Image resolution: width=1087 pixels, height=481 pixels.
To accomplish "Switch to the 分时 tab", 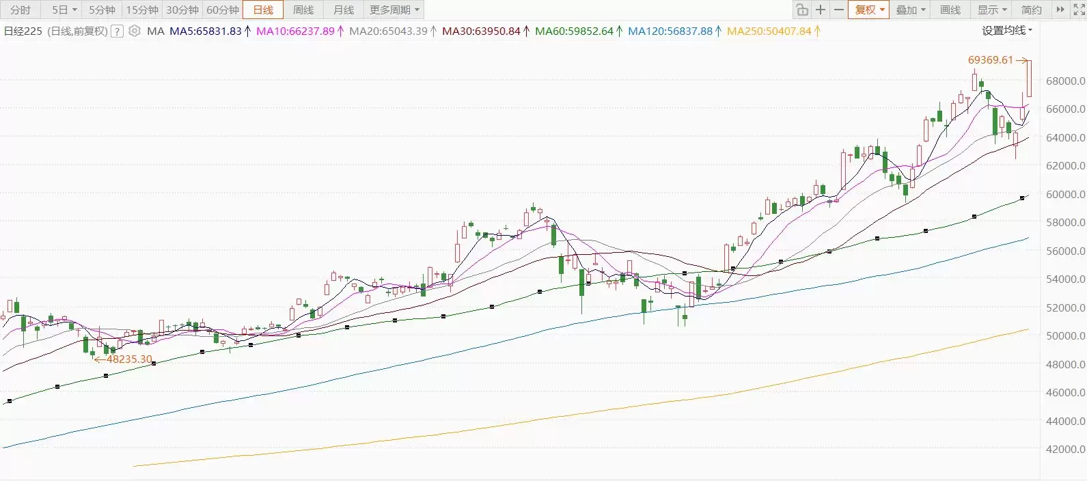I will click(20, 10).
